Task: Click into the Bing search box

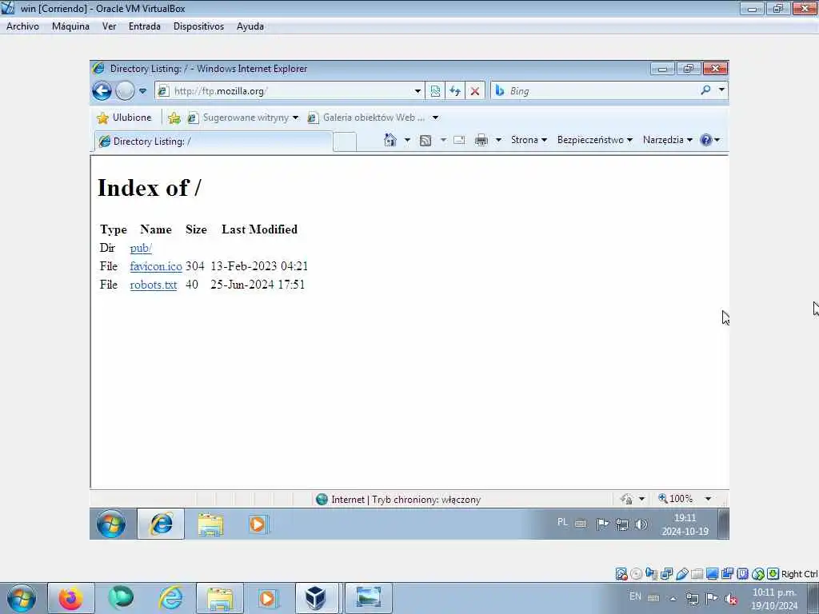Action: click(594, 91)
